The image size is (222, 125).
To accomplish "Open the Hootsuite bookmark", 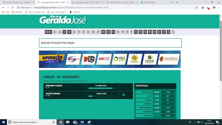I will tap(76, 12).
